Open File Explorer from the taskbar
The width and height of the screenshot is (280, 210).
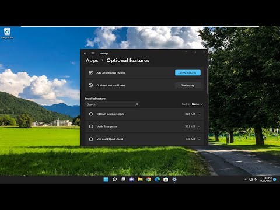[140, 180]
